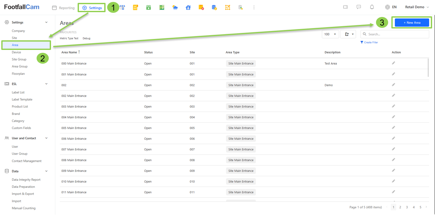Expand the Retail Demo account menu
This screenshot has width=435, height=215.
pos(417,7)
